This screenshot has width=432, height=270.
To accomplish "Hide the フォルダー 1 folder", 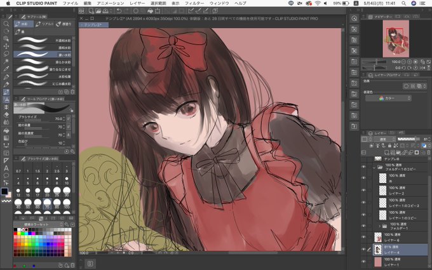I will click(363, 226).
